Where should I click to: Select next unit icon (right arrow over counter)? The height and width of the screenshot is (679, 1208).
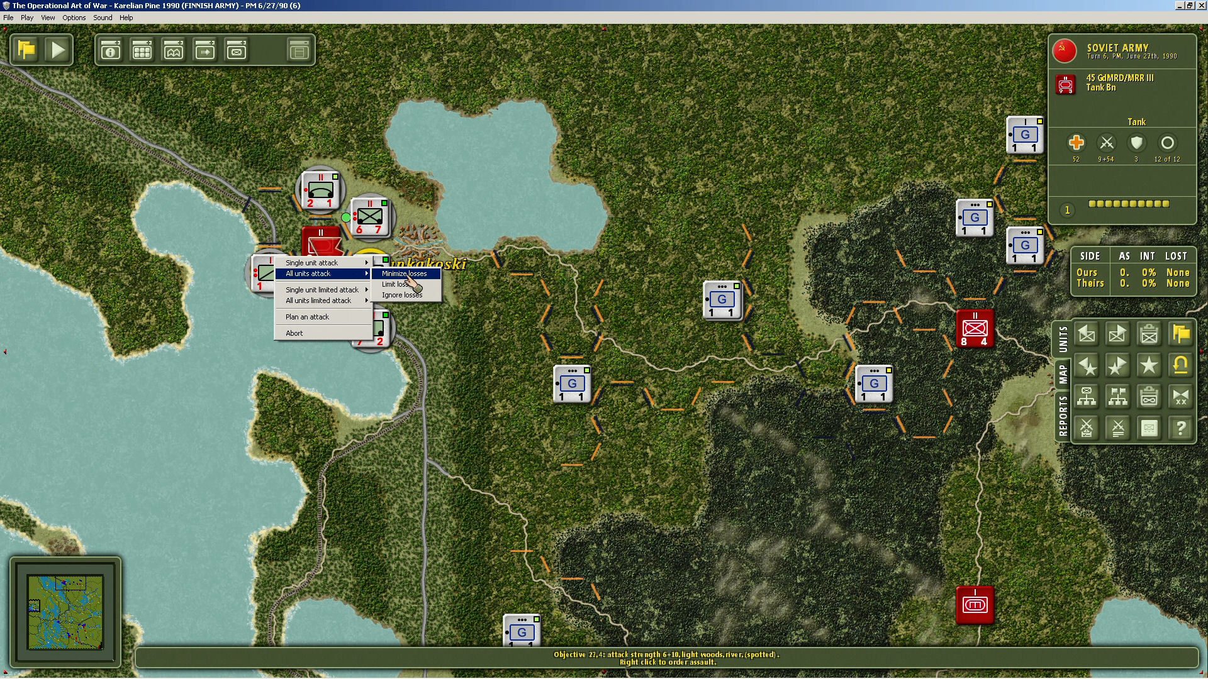pos(1117,334)
